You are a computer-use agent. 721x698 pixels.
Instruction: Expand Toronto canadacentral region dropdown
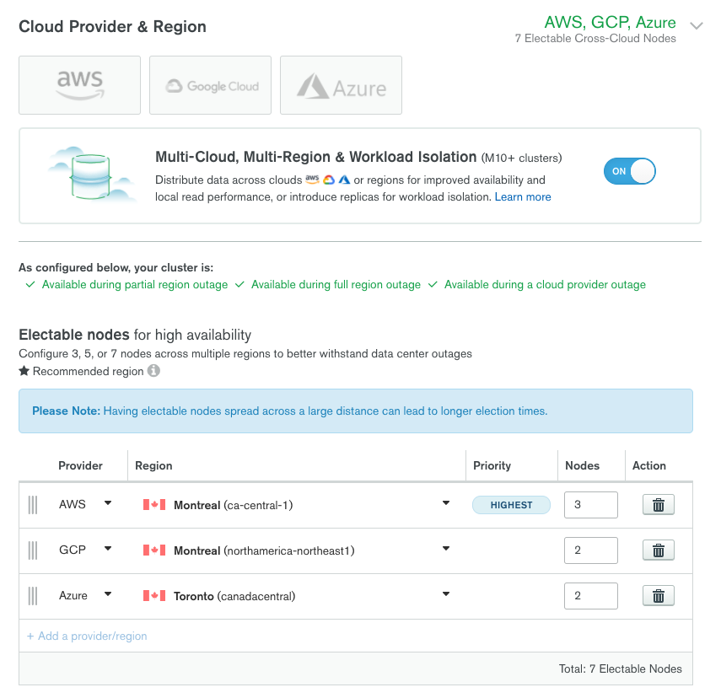445,595
